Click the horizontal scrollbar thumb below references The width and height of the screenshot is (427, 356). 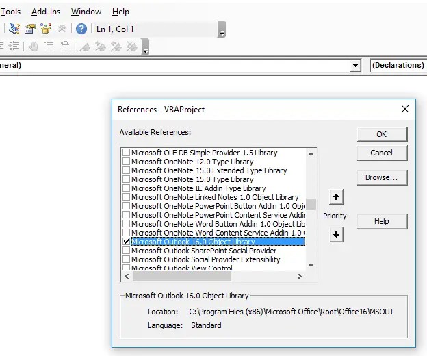point(182,276)
